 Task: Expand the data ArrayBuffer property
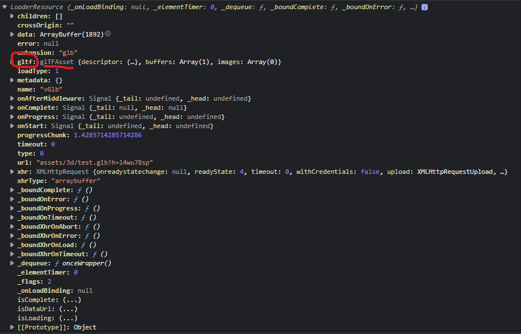click(x=11, y=34)
